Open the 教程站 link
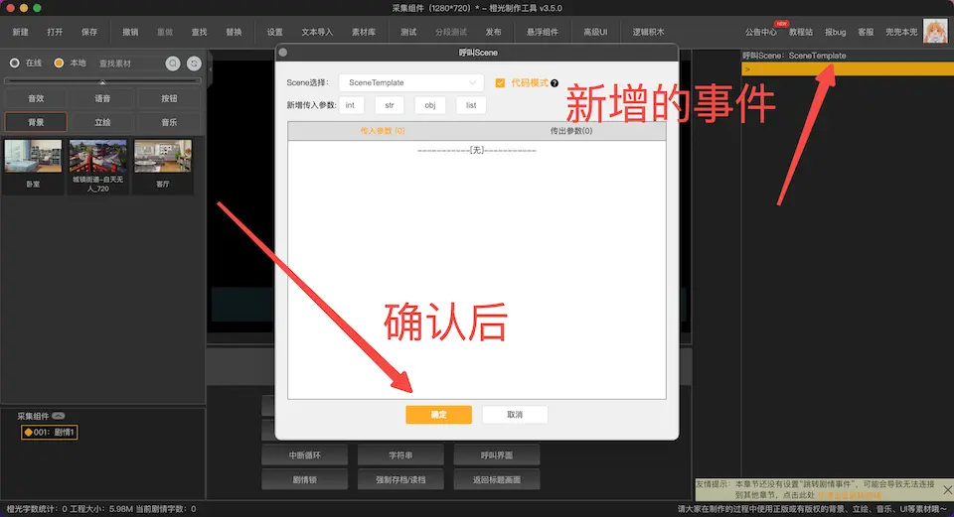Screen dimensions: 954x517 (801, 32)
